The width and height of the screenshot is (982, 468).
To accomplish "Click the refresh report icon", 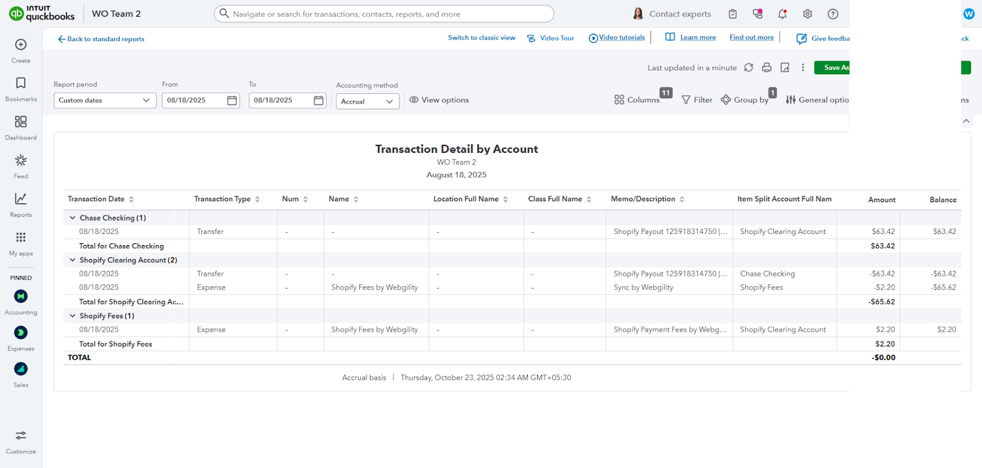I will (x=748, y=68).
